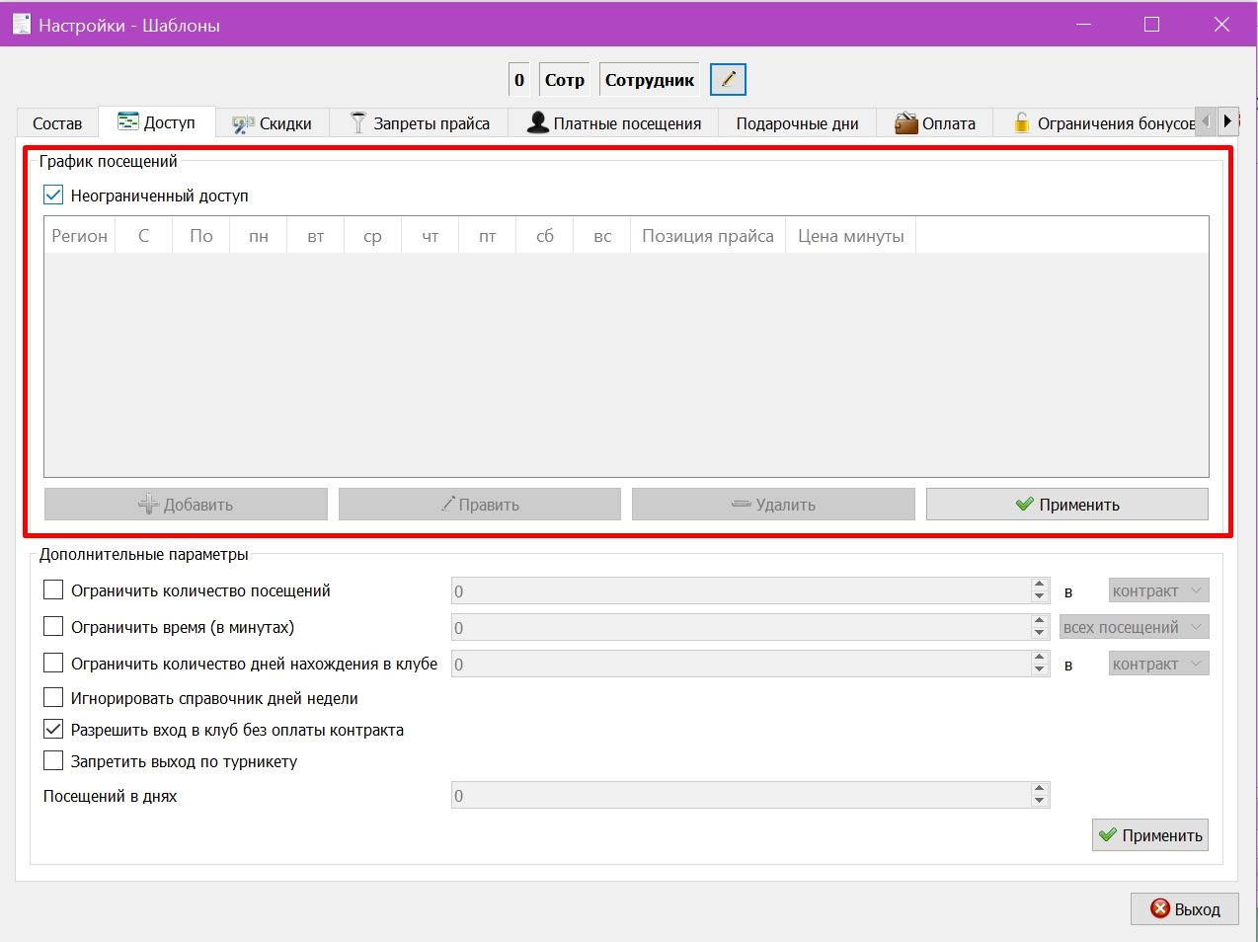
Task: Increase the Посещений в днях spinner value
Action: [x=1039, y=789]
